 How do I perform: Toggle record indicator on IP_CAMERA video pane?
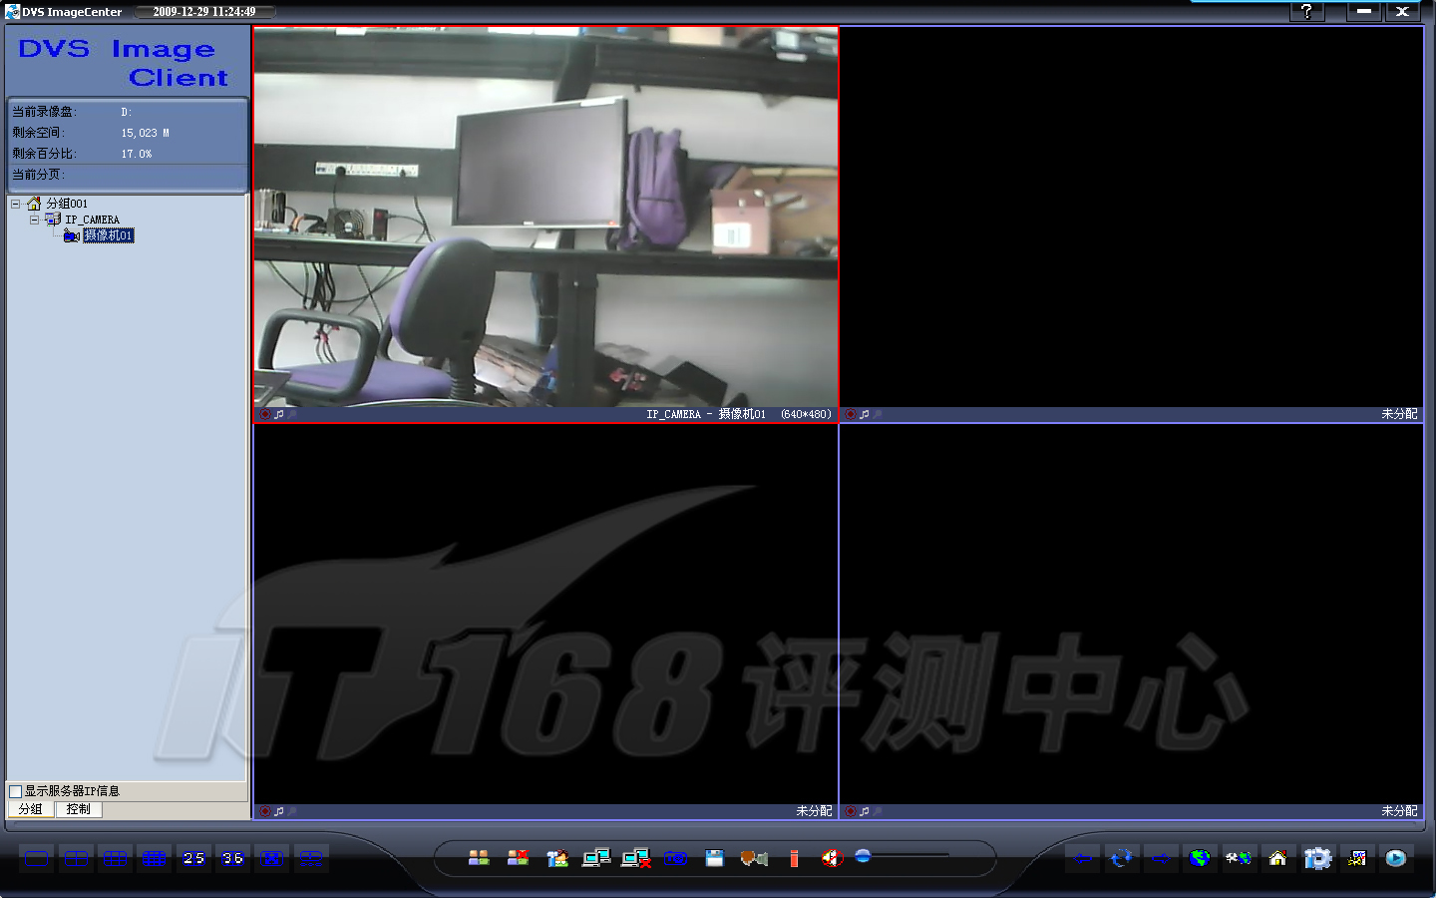click(x=265, y=414)
